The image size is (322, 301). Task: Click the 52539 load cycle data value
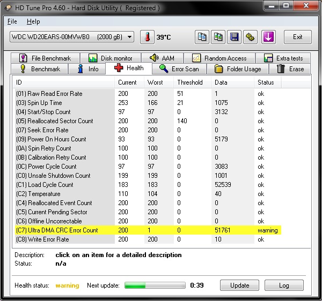click(223, 185)
